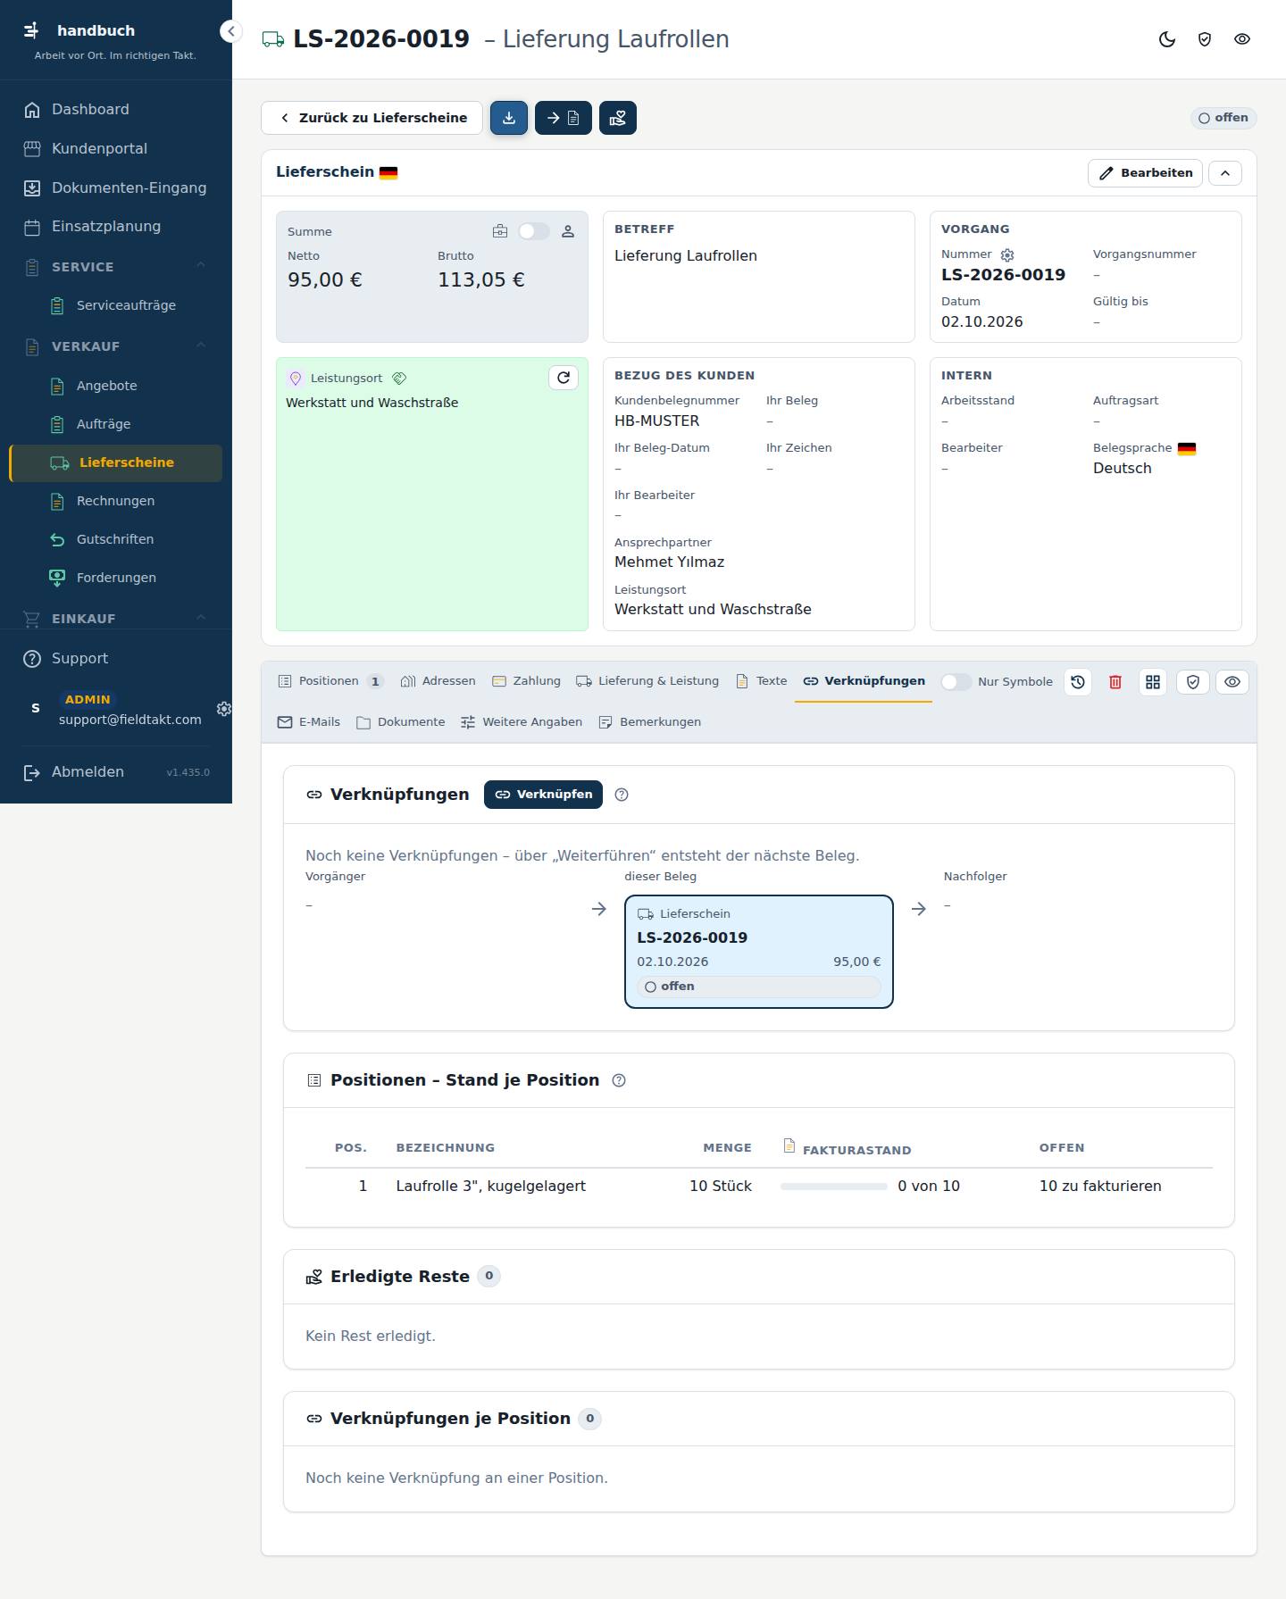Open the E-Mails tab
This screenshot has height=1599, width=1286.
(309, 722)
